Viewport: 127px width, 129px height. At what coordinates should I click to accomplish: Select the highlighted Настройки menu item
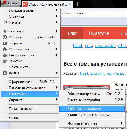[x=30, y=94]
